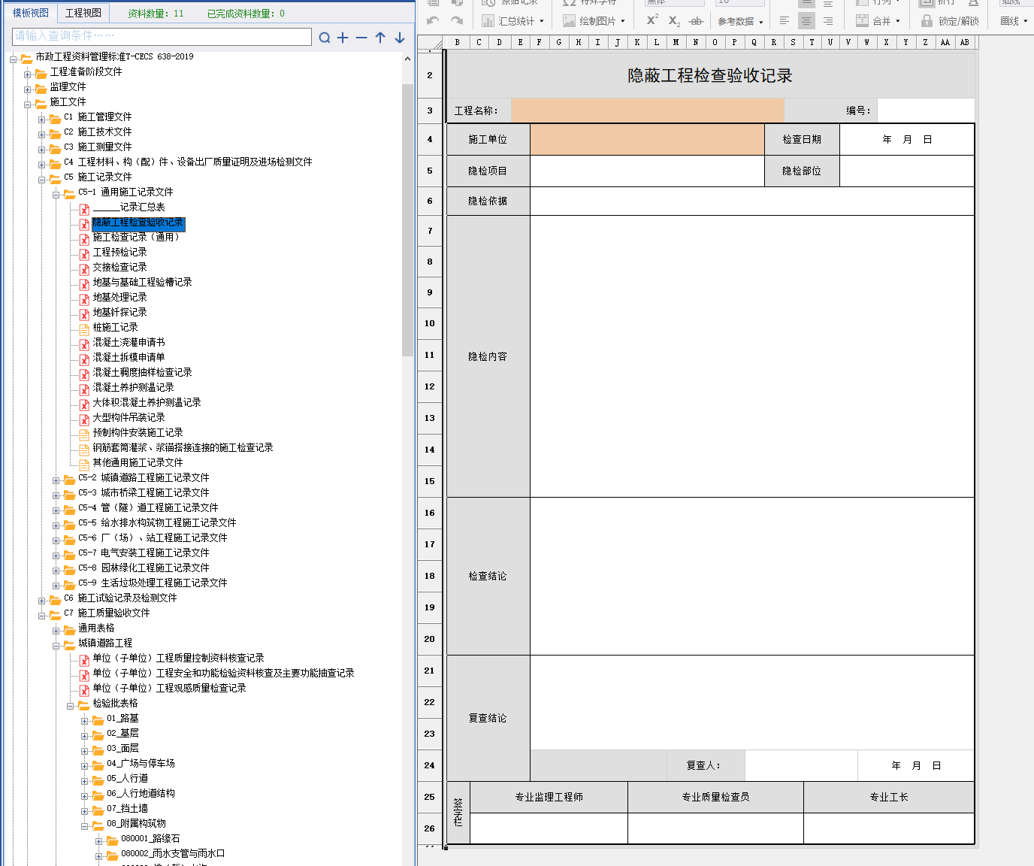Click the orange 施工单位 input cell
Screen dimensions: 1034x866
647,140
